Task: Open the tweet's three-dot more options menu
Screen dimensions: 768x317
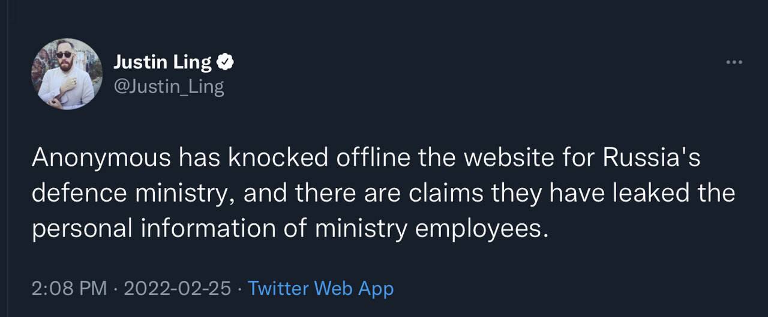Action: point(734,62)
